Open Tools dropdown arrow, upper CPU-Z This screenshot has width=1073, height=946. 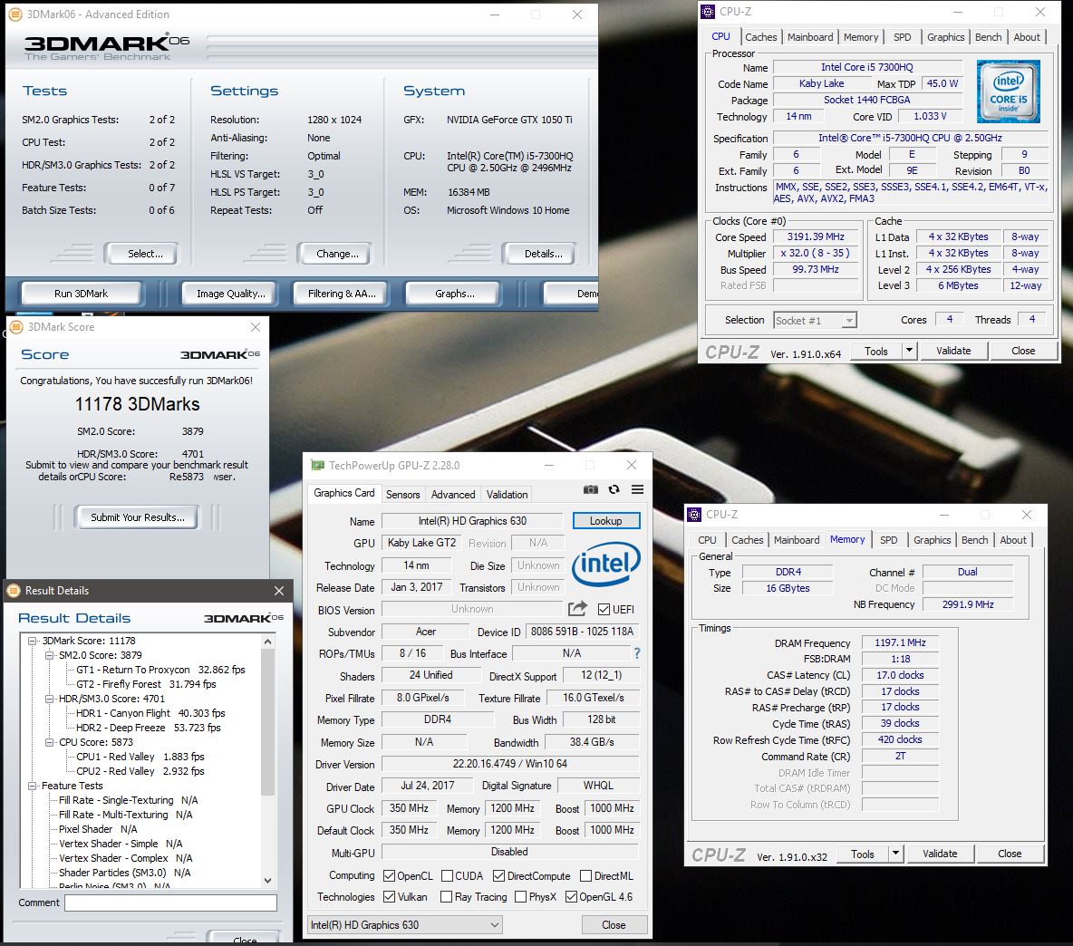tap(910, 351)
